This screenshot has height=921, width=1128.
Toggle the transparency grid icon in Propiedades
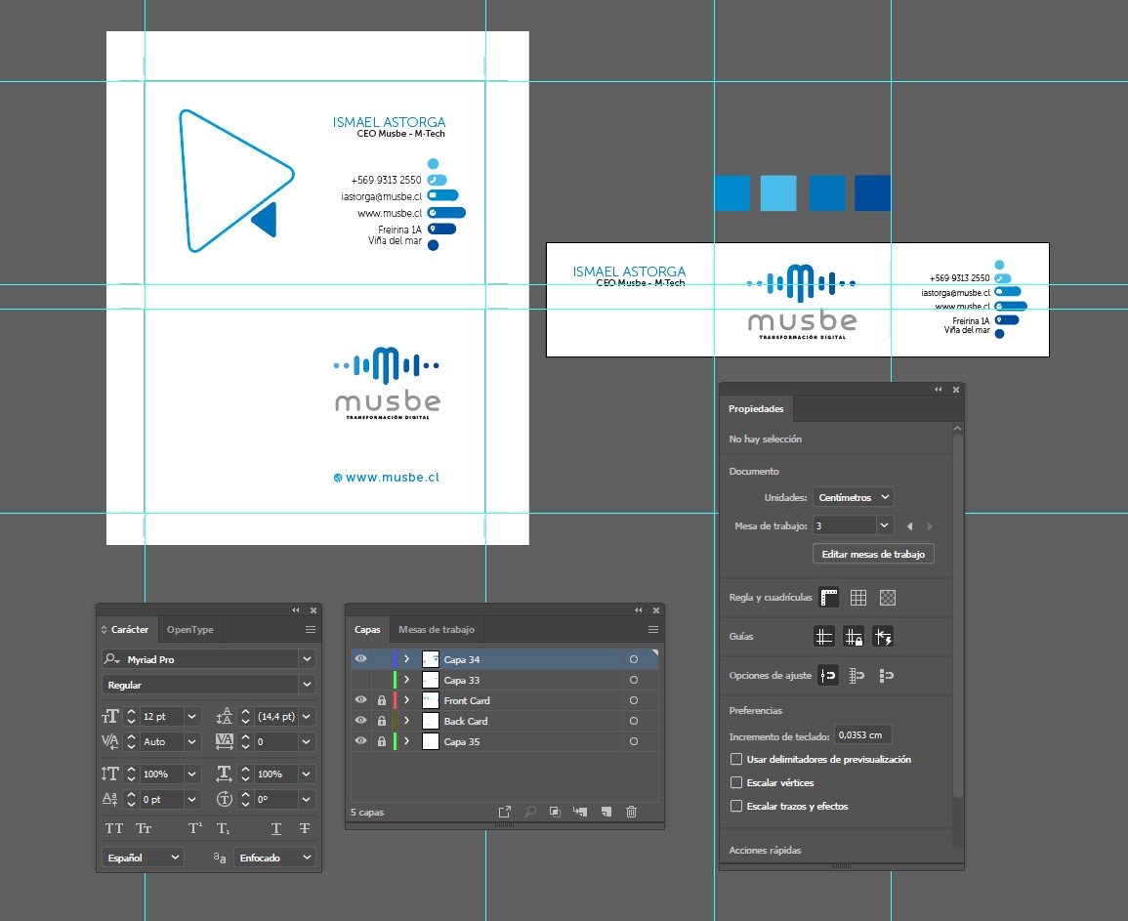click(888, 597)
